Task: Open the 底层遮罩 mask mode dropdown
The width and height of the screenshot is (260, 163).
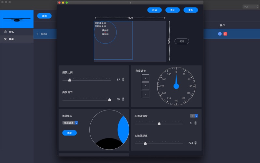Action: (70, 123)
